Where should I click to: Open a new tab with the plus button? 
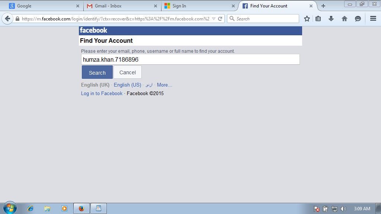point(323,6)
